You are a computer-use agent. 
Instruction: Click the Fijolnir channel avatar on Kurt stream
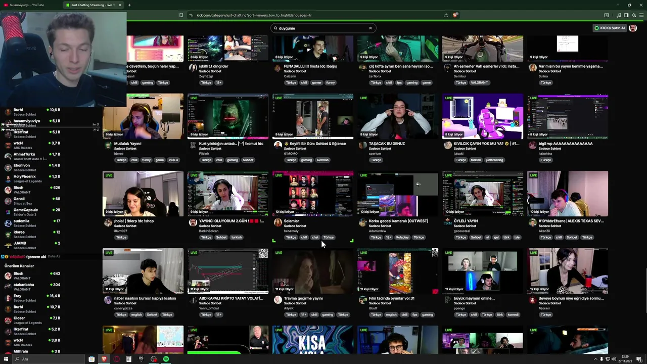tap(193, 145)
